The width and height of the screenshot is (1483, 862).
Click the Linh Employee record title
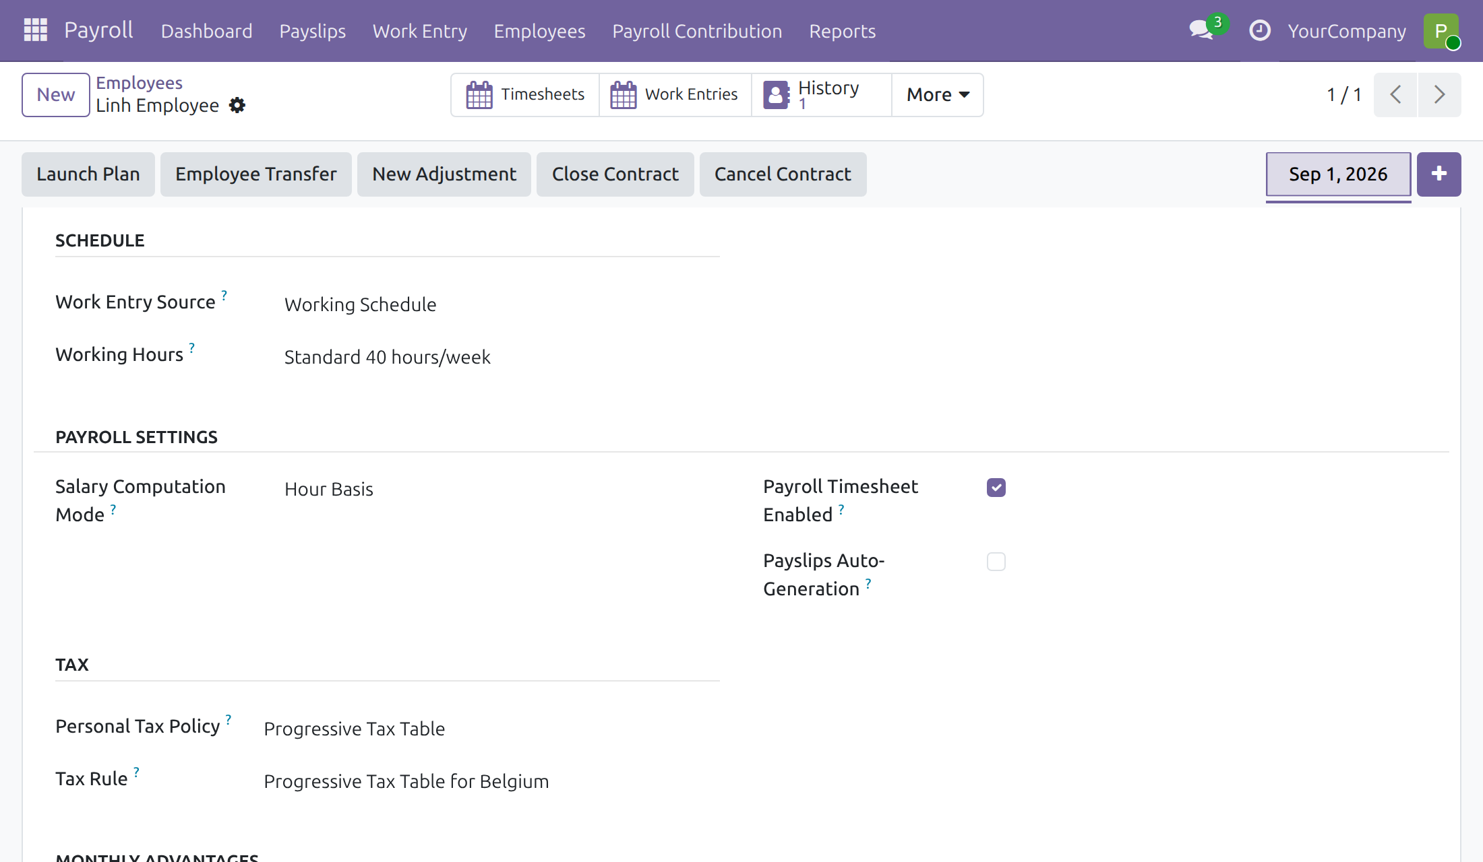pyautogui.click(x=157, y=106)
